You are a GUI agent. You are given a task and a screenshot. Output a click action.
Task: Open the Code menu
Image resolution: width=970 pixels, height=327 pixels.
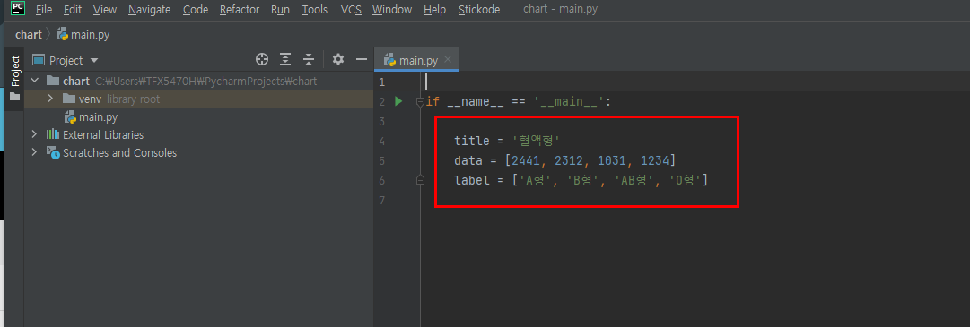coord(196,10)
